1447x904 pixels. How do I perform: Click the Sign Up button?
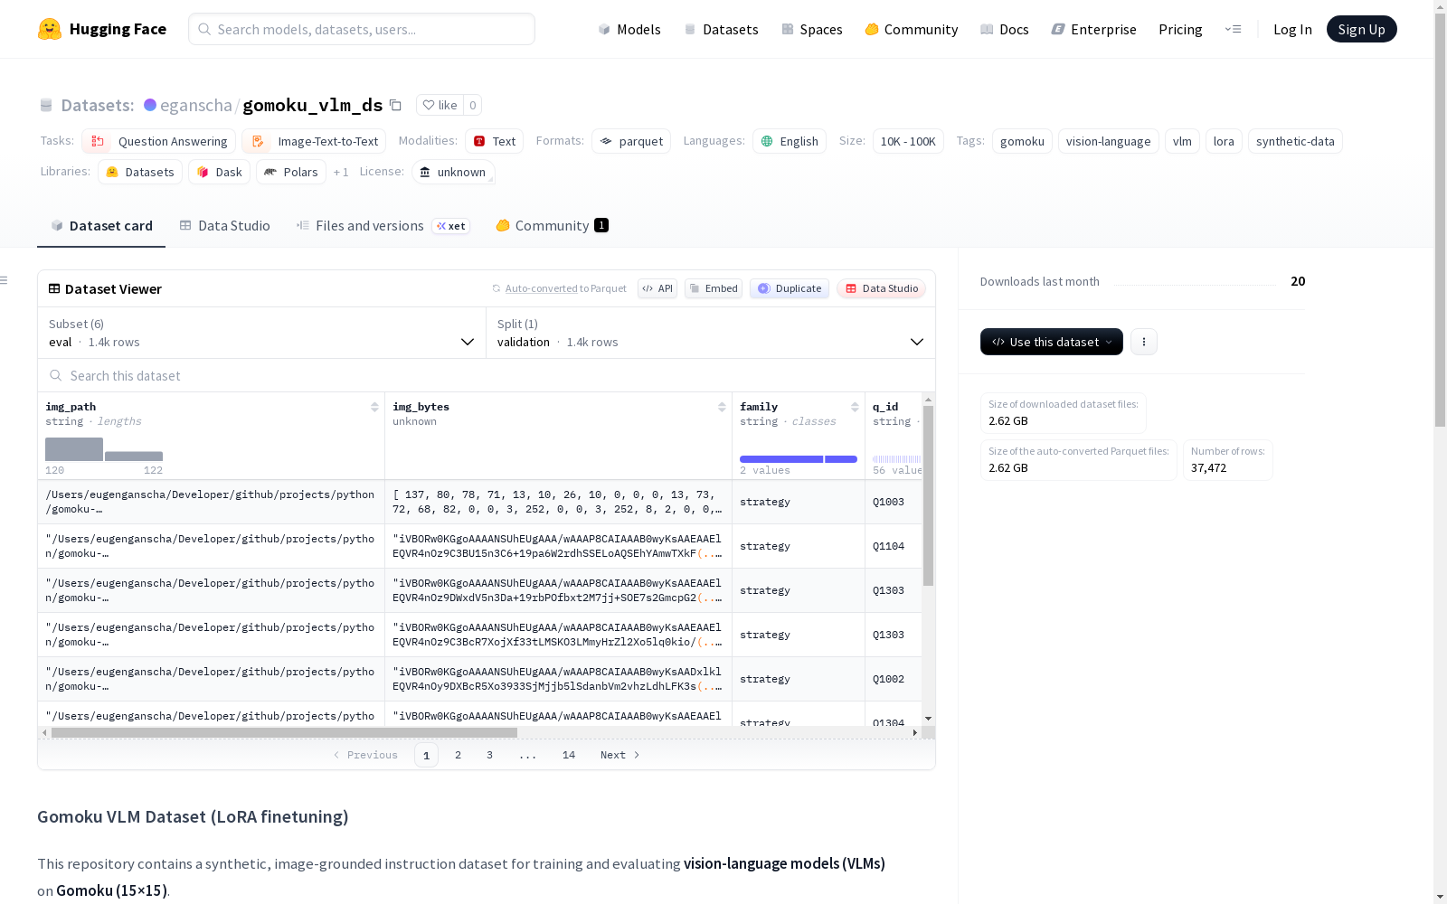1362,29
